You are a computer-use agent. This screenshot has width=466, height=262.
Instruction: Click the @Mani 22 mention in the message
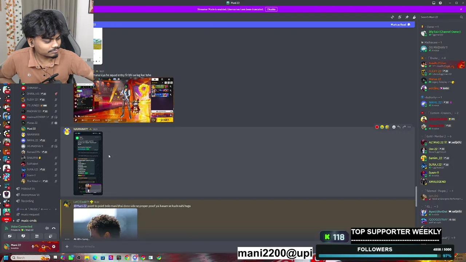click(x=80, y=206)
